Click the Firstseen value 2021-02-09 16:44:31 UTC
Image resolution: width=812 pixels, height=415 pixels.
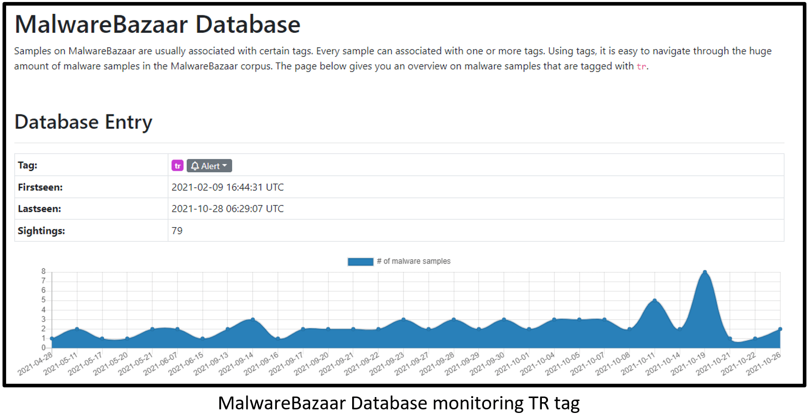click(x=228, y=187)
